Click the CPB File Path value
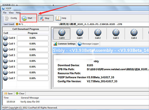This screenshot has width=149, height=110. (118, 69)
